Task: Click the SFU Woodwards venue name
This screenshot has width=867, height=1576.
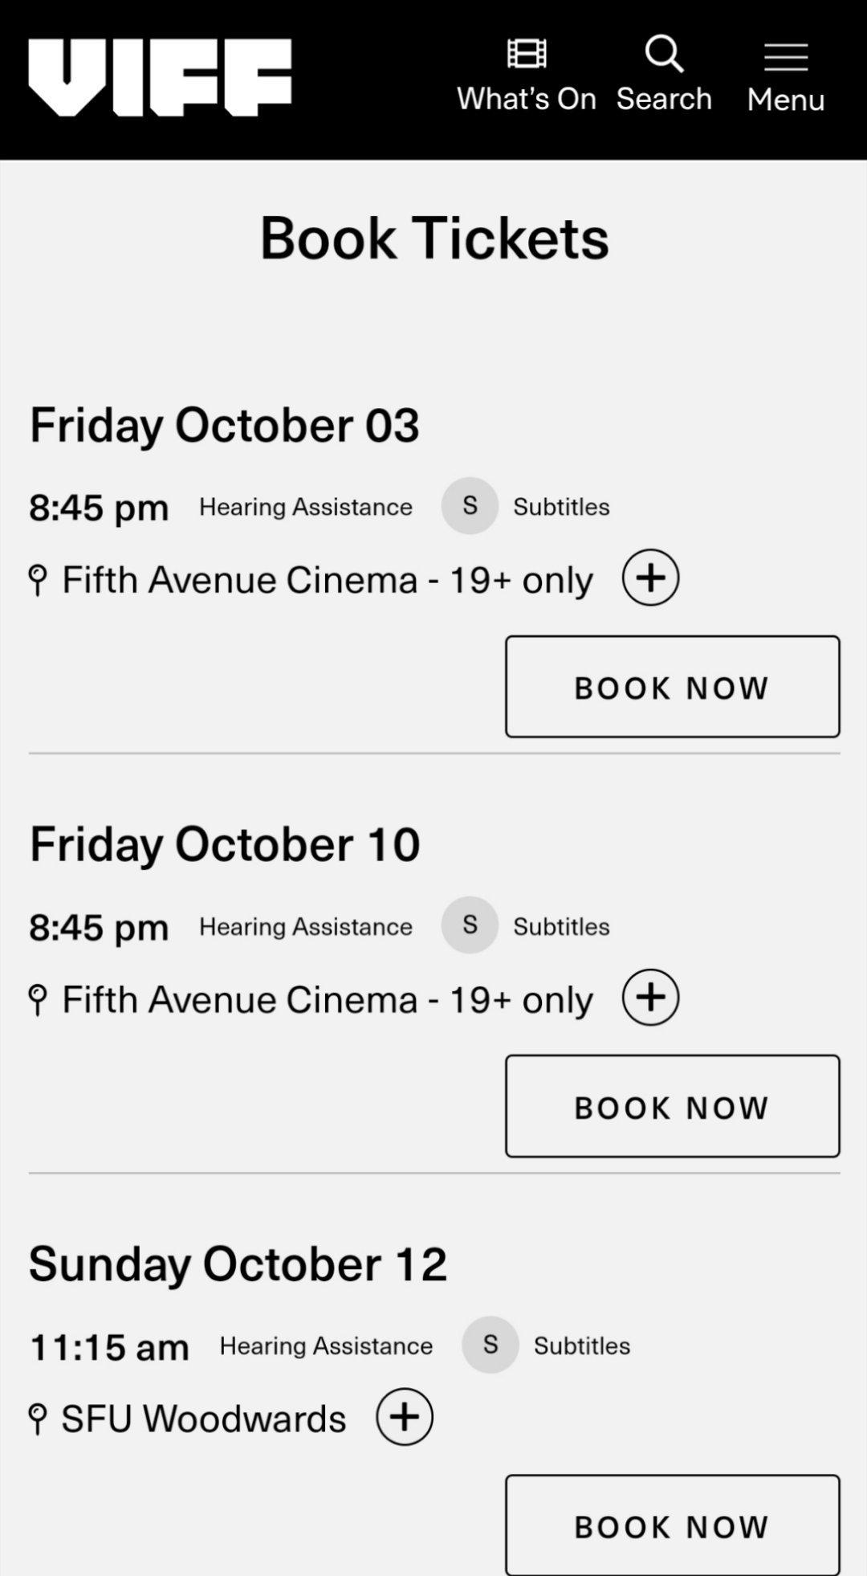Action: pos(204,1419)
